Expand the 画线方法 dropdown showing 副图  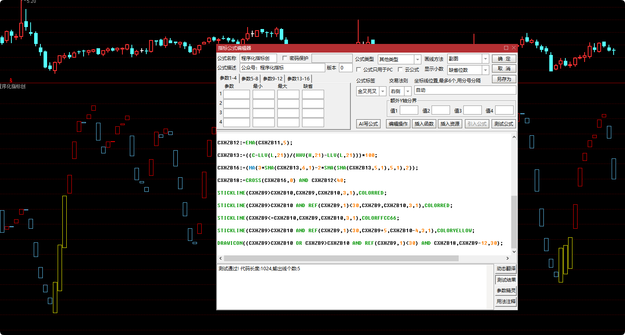point(485,59)
